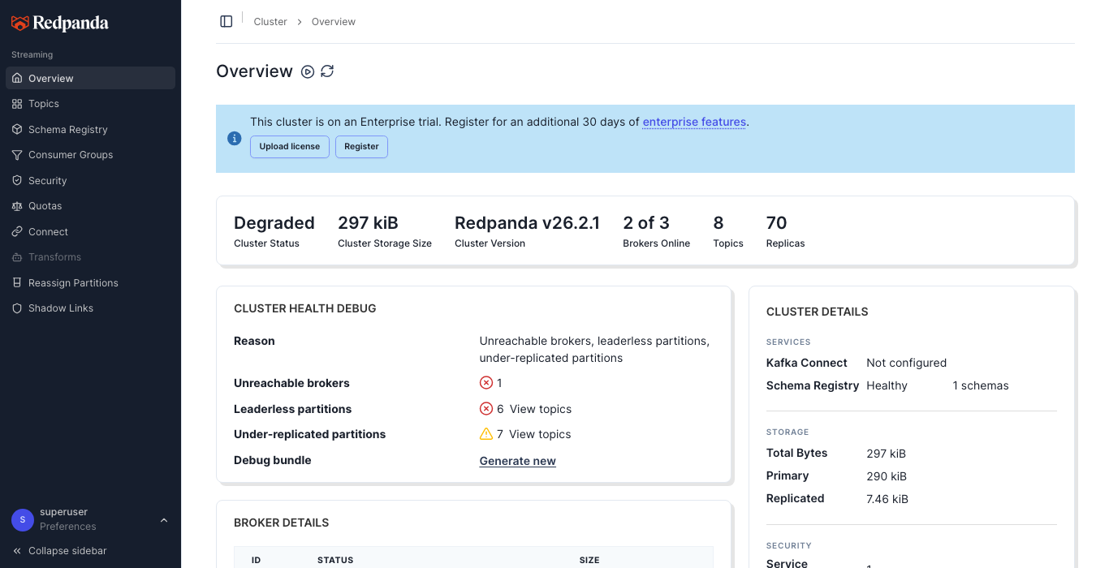Follow the enterprise features link
The image size is (1109, 568).
[694, 123]
